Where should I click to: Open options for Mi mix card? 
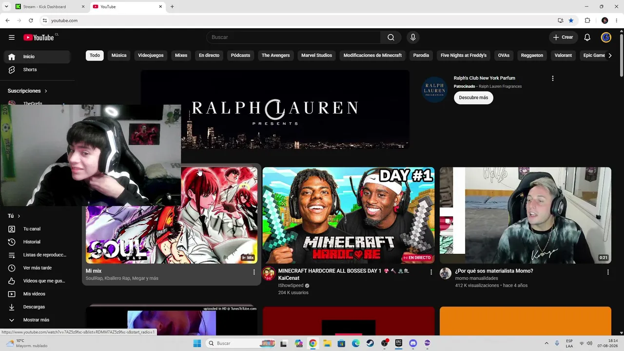(253, 272)
